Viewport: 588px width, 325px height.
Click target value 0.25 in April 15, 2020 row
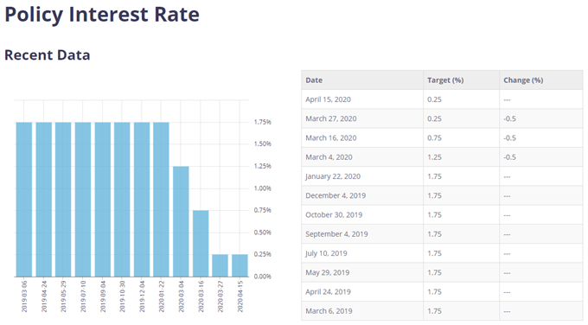tap(434, 99)
